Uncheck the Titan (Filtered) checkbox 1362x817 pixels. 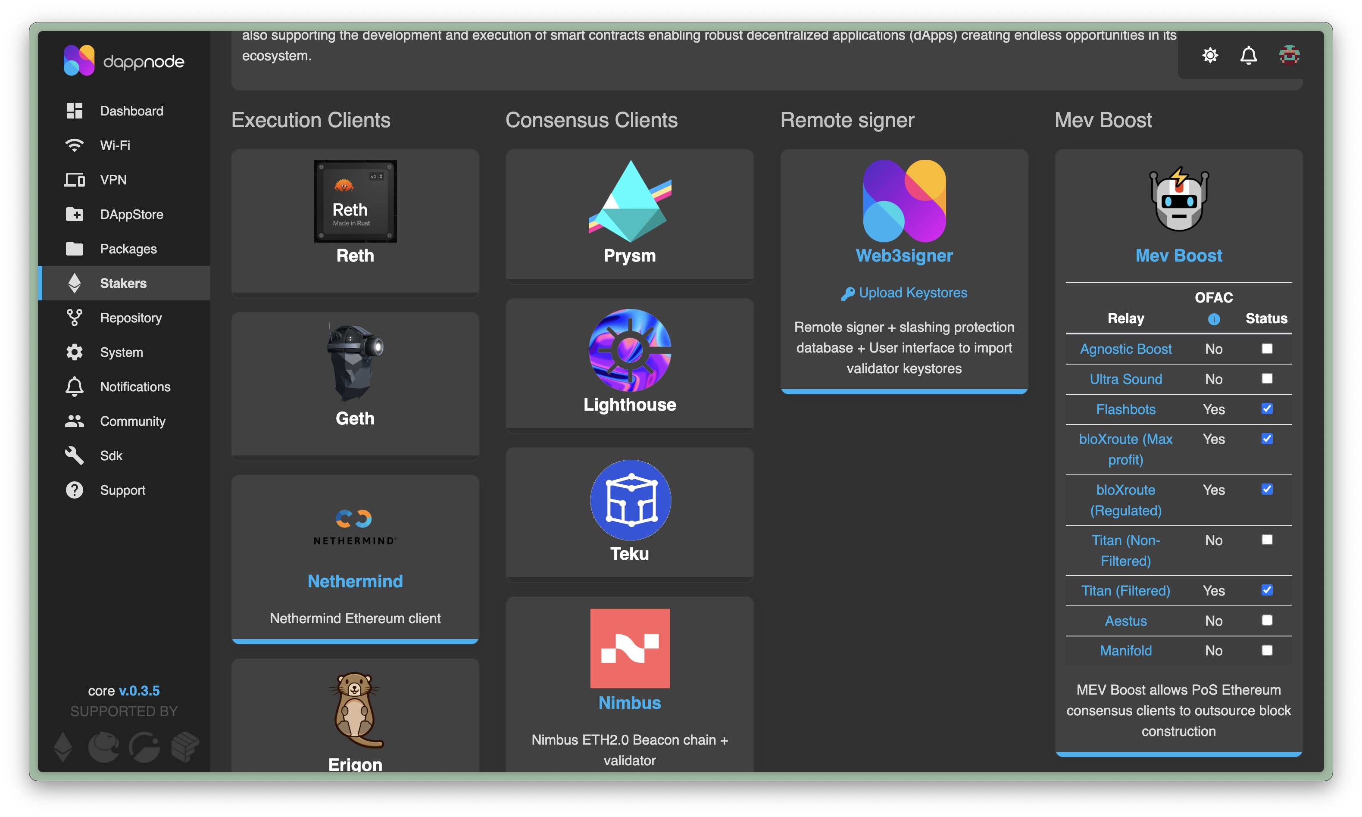point(1266,590)
